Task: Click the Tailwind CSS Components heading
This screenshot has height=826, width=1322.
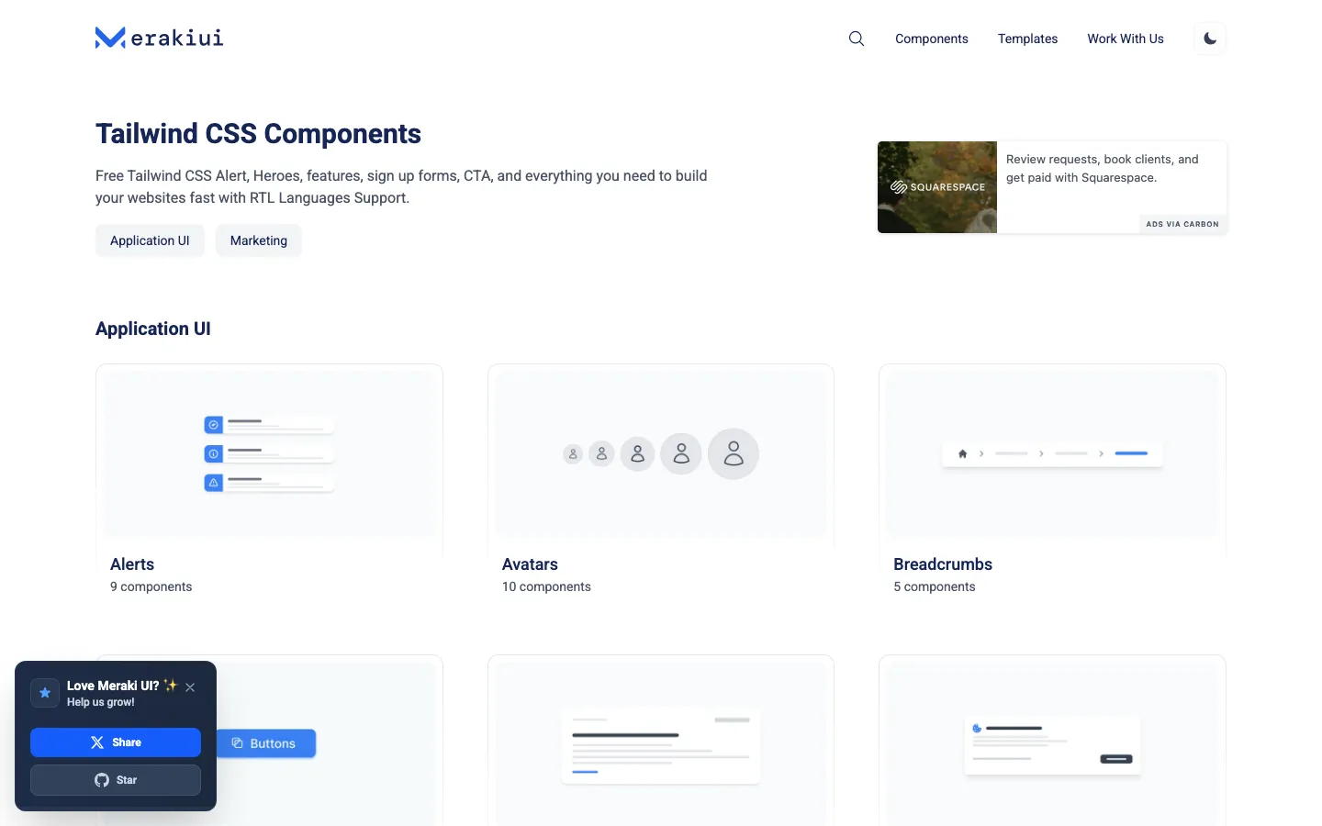Action: (258, 134)
